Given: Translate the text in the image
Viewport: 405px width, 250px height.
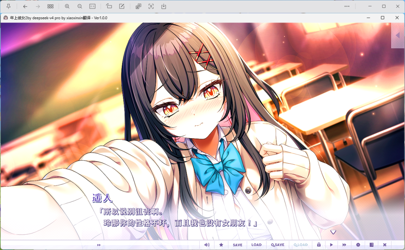Looking at the screenshot, I should click(138, 6).
